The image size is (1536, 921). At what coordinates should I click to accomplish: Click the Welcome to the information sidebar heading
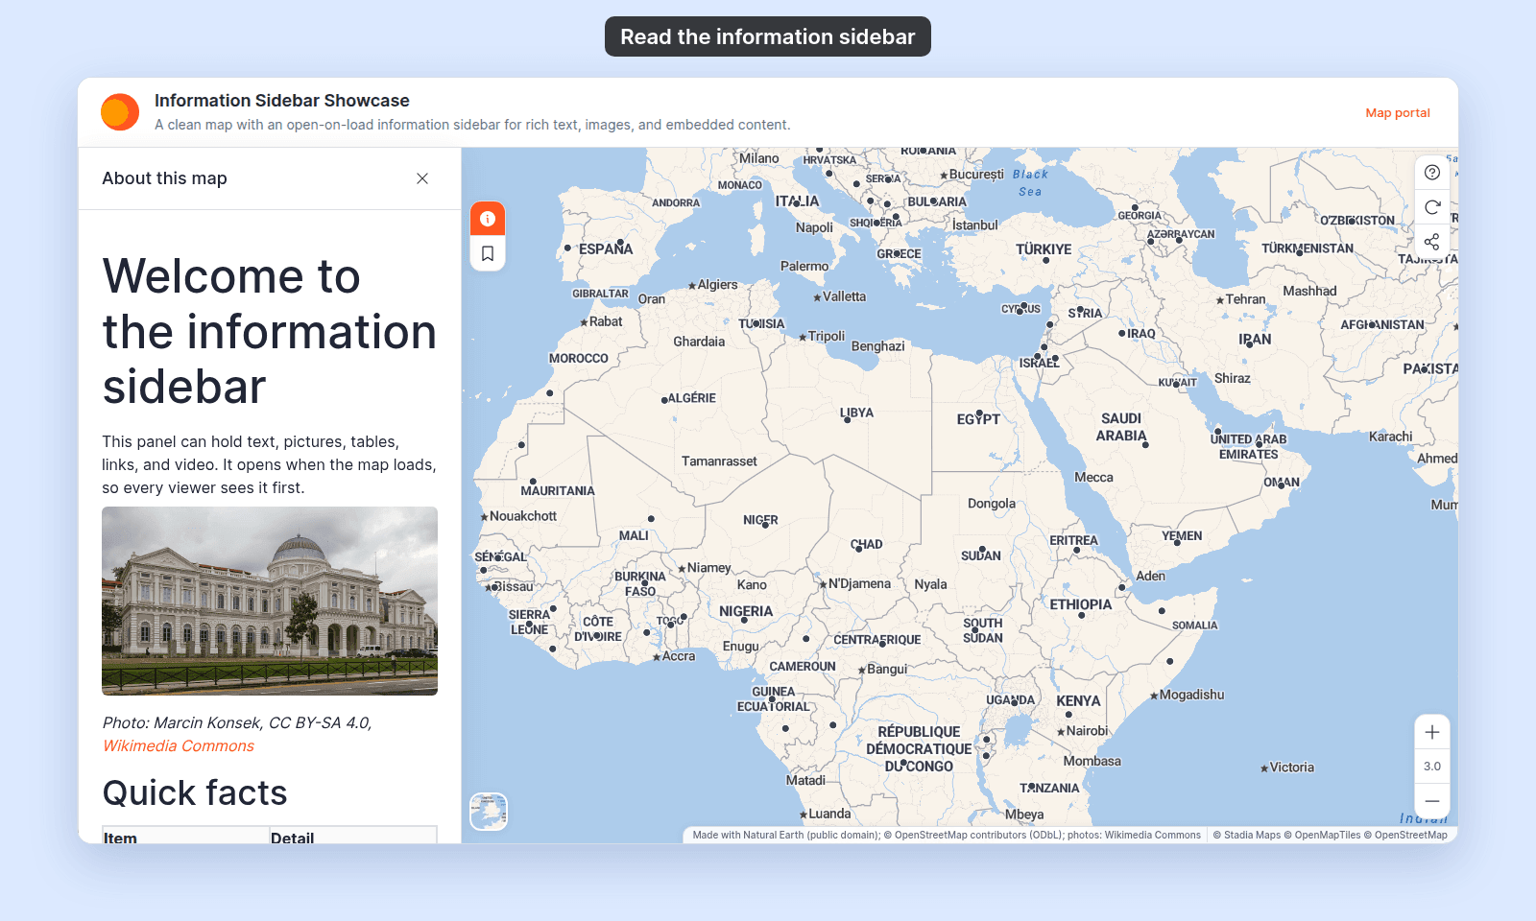270,331
